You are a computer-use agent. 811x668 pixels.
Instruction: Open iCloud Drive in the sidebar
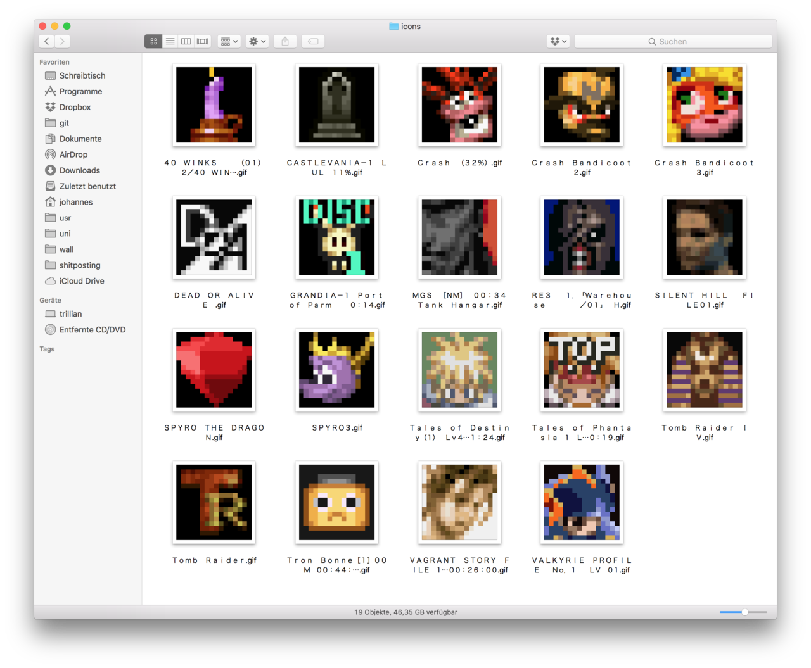(x=82, y=281)
